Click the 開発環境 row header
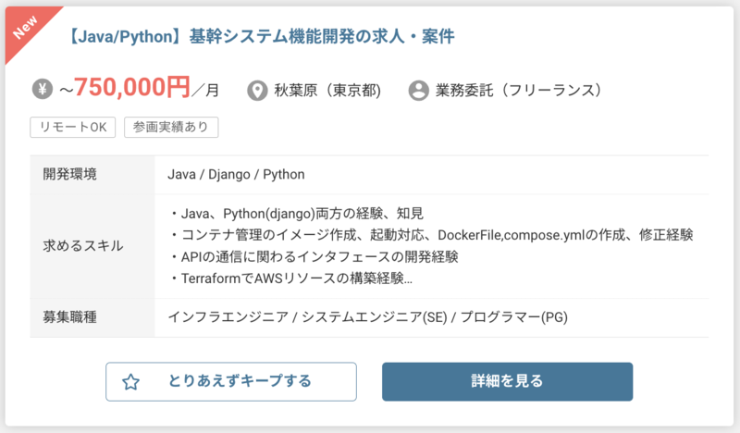The width and height of the screenshot is (740, 433). pyautogui.click(x=70, y=174)
